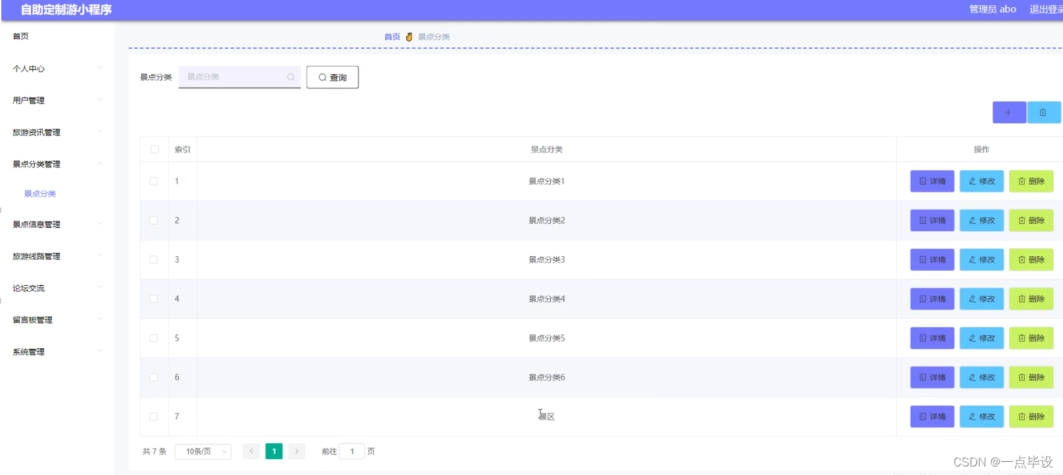Expand 论坛交流 sidebar menu
This screenshot has height=475, width=1063.
[x=58, y=288]
